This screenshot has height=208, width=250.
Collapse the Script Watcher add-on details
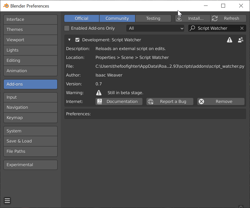(x=69, y=40)
